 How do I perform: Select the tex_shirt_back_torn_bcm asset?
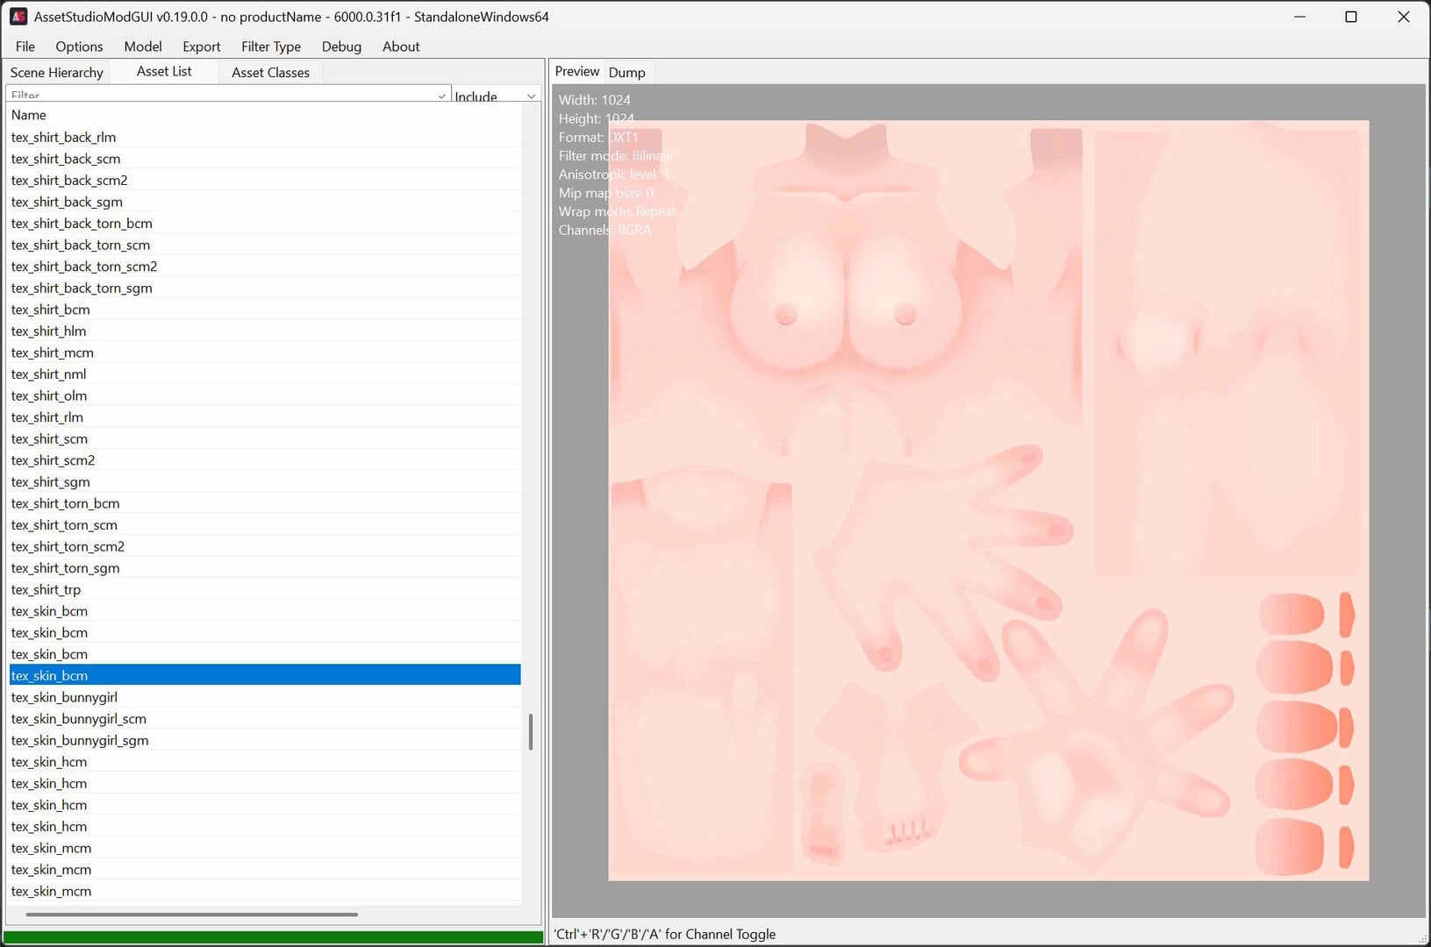coord(264,223)
